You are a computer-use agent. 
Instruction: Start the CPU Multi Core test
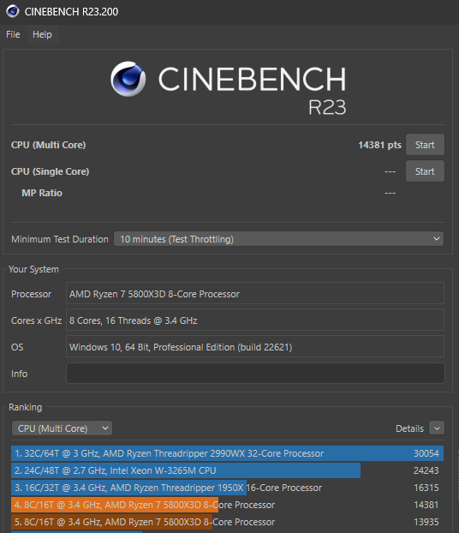(x=425, y=145)
